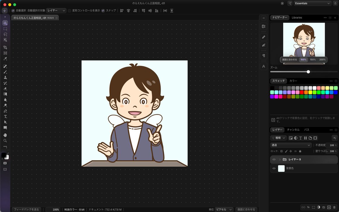Align left edges in options bar
Viewport: 339px width, 212px height.
point(122,10)
